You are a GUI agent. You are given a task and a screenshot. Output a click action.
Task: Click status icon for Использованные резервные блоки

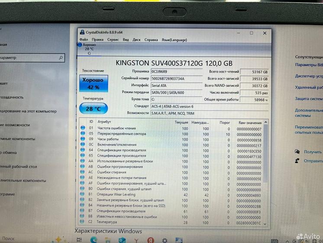[x=83, y=161]
